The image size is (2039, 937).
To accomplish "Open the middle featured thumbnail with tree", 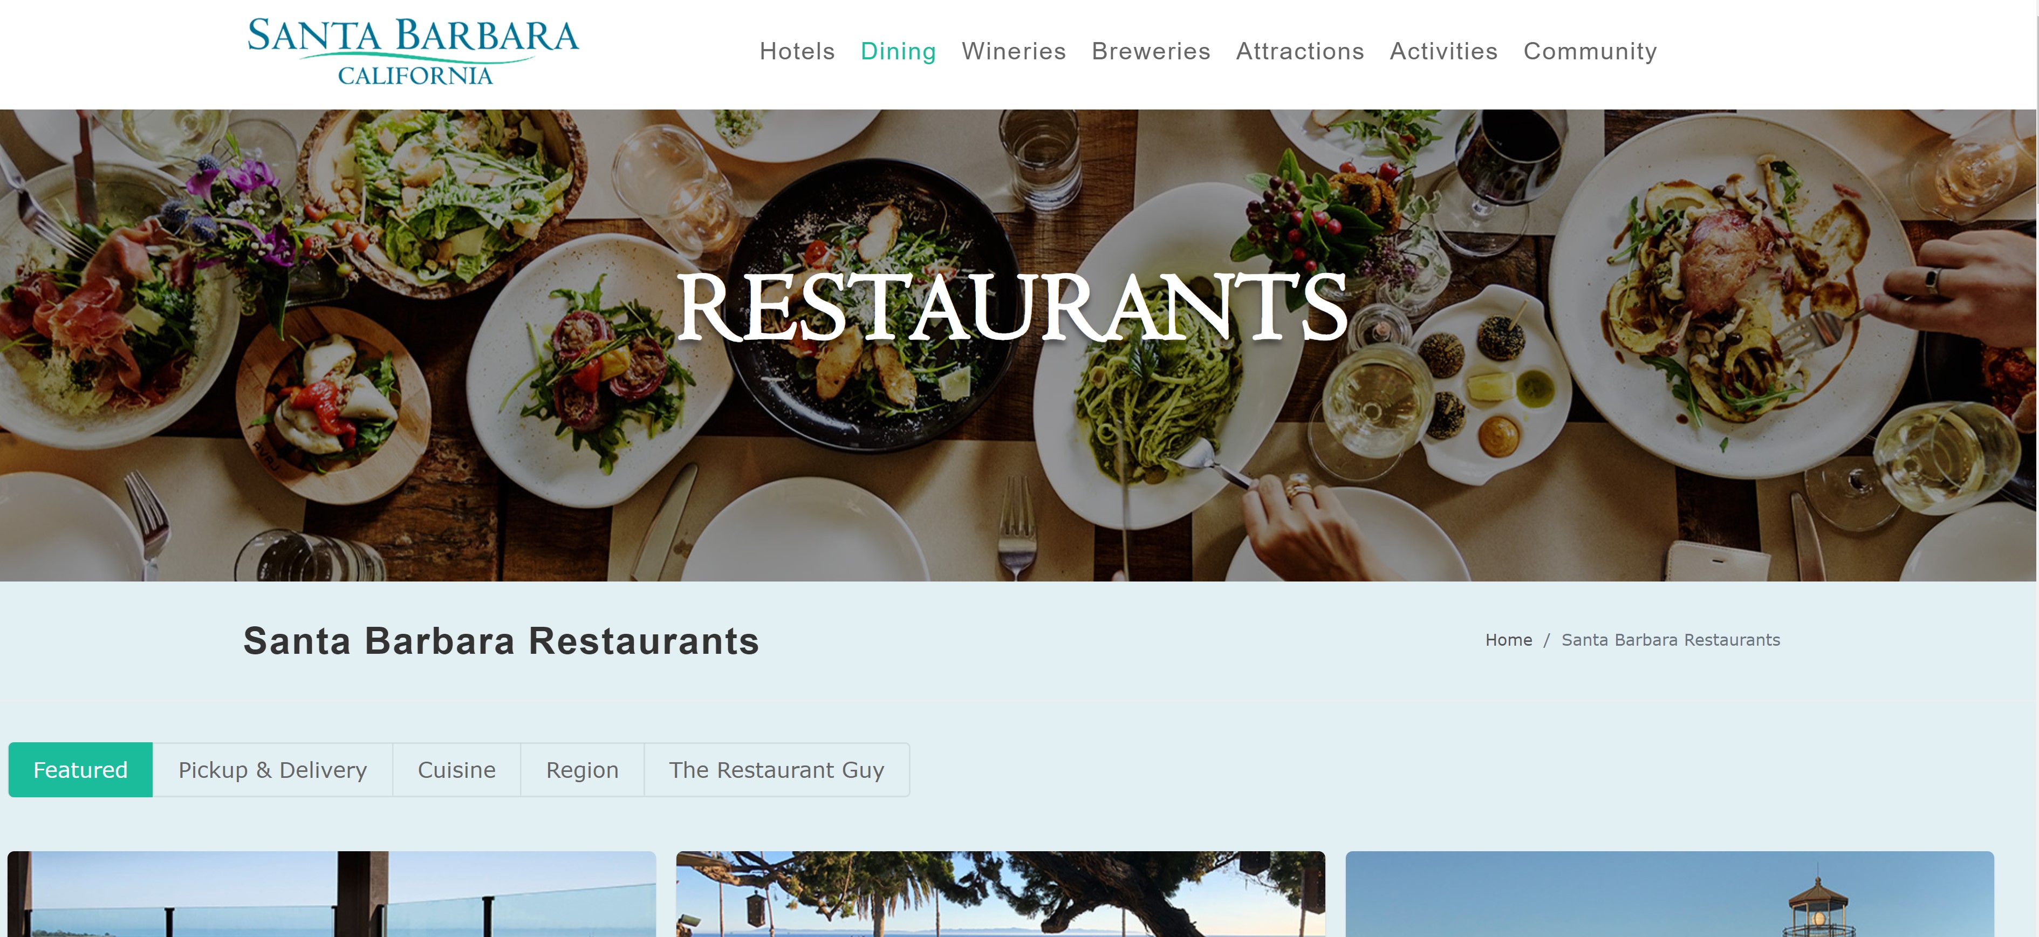I will tap(1001, 894).
